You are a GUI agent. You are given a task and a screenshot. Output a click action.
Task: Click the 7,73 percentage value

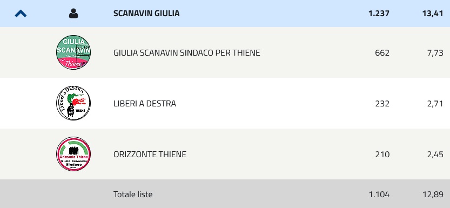point(435,53)
